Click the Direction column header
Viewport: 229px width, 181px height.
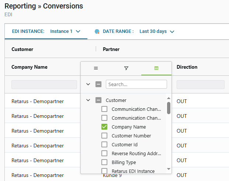(x=187, y=67)
